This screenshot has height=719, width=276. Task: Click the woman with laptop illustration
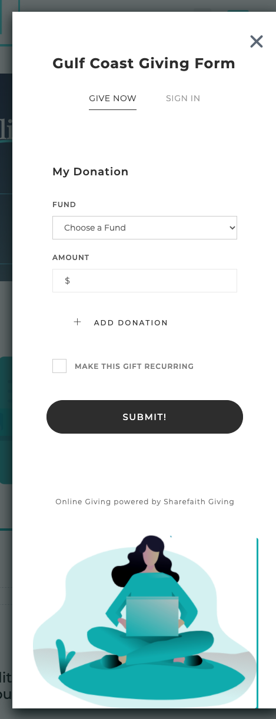pyautogui.click(x=145, y=621)
